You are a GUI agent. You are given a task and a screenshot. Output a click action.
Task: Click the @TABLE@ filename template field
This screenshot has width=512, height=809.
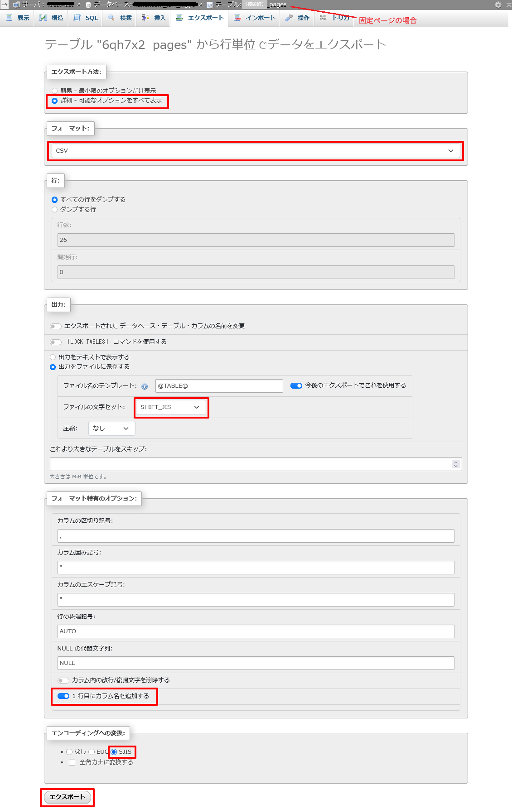219,386
